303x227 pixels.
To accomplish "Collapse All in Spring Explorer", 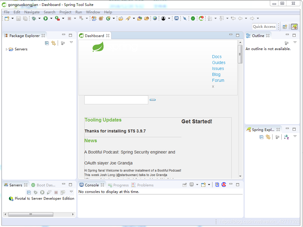I will pos(261,137).
